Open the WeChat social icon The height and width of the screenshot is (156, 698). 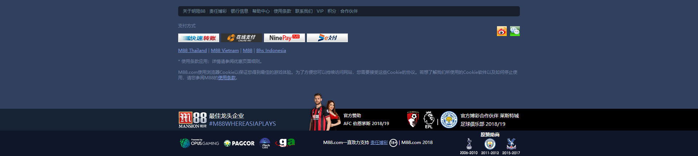515,31
